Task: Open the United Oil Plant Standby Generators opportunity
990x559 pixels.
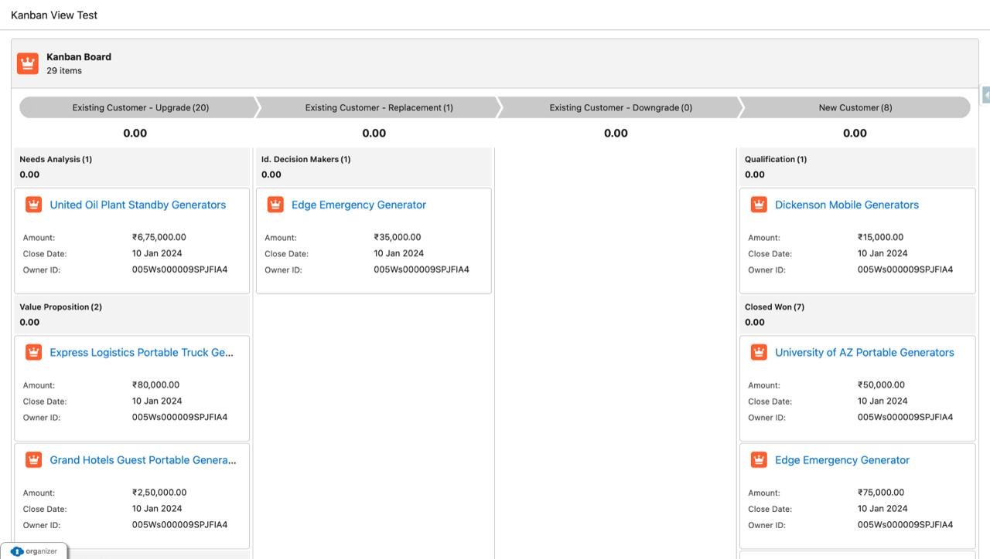Action: tap(138, 205)
